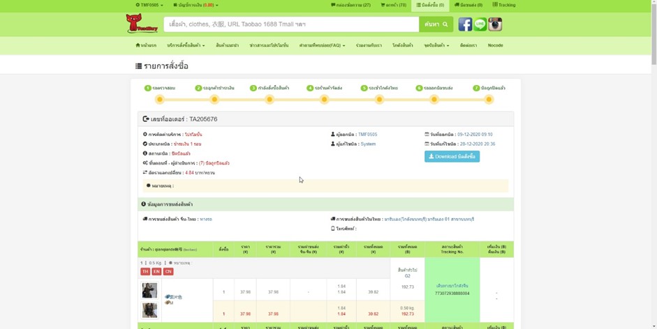Viewport: 657px width, 329px height.
Task: Open the Instagram icon link
Action: pyautogui.click(x=495, y=24)
